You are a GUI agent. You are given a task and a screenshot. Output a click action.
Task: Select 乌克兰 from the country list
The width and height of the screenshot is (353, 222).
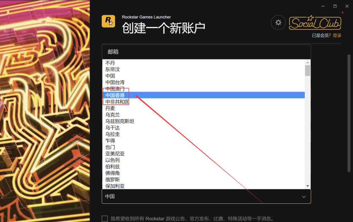(203, 115)
